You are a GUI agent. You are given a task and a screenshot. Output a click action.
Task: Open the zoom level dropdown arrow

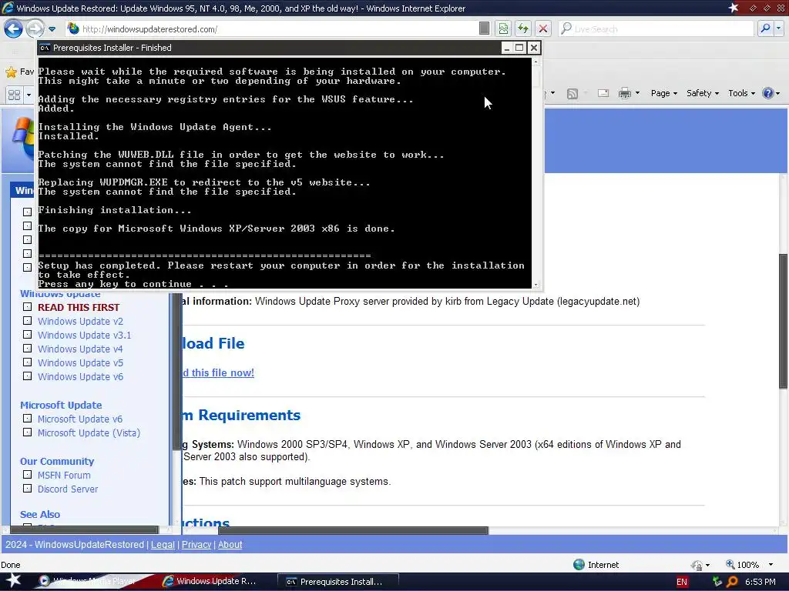pyautogui.click(x=771, y=565)
